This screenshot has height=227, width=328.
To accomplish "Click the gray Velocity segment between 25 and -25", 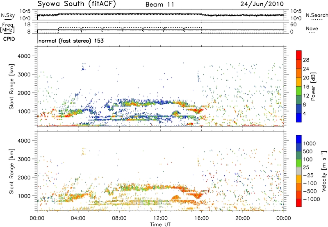I will coord(299,171).
